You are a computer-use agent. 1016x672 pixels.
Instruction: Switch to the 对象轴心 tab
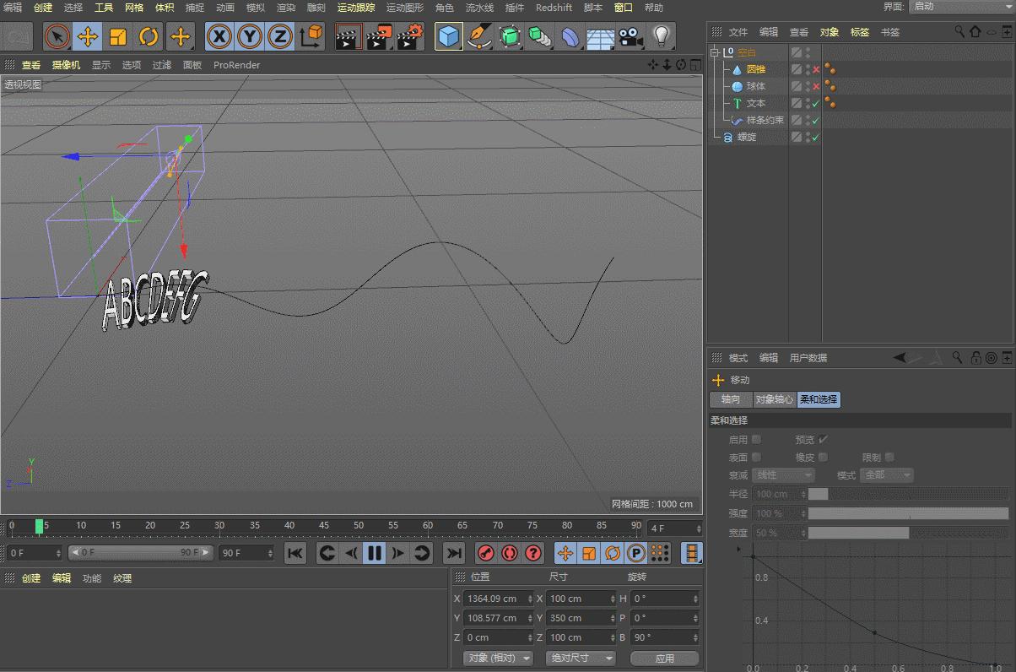click(x=774, y=399)
